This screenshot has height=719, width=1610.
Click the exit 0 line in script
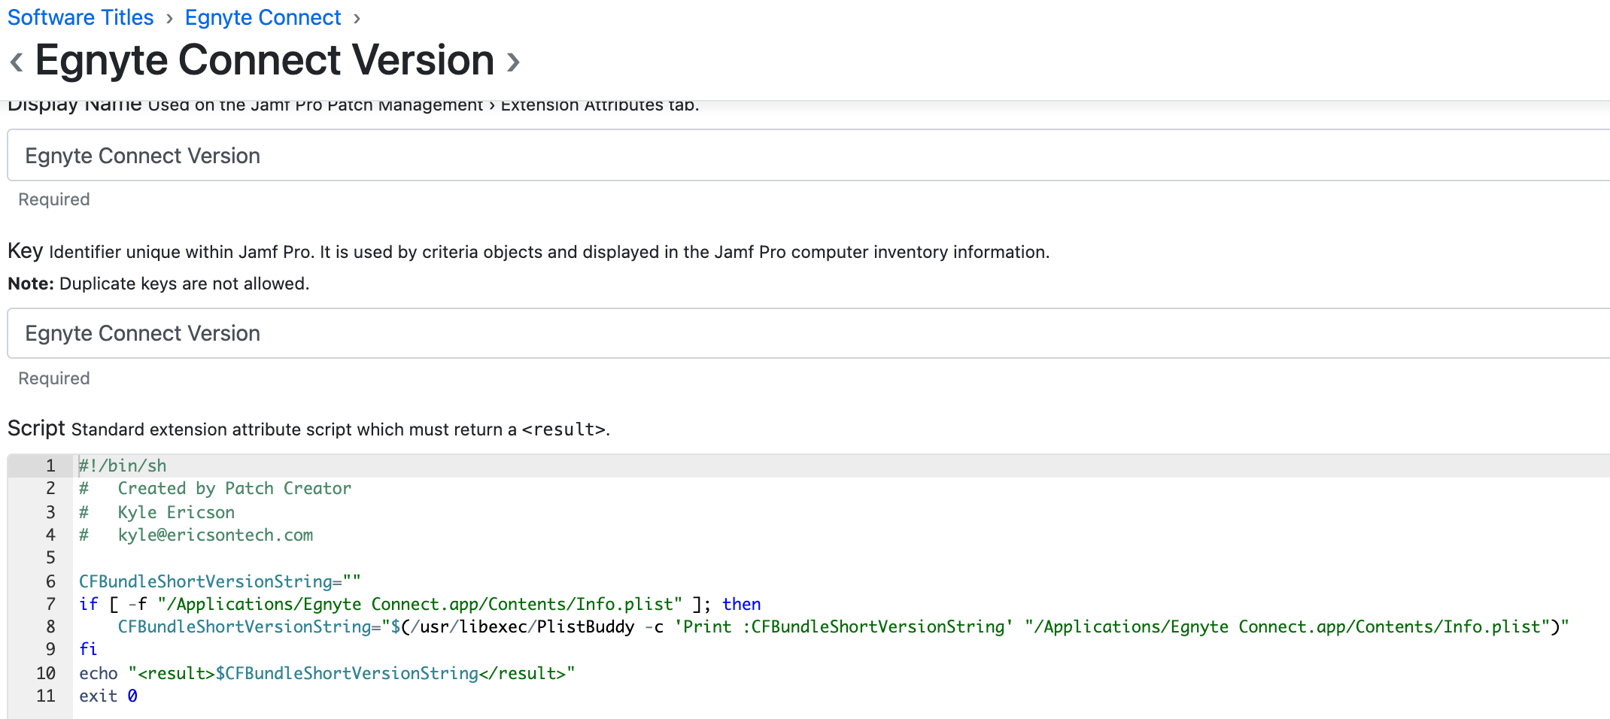(108, 696)
